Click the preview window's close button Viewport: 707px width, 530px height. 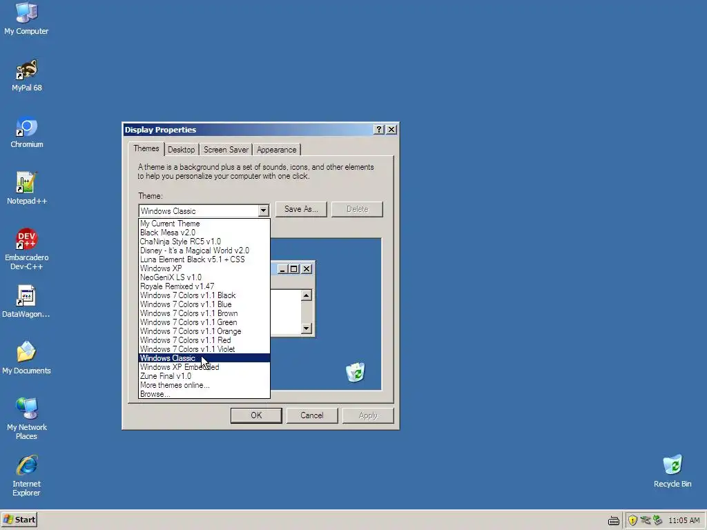(x=307, y=269)
